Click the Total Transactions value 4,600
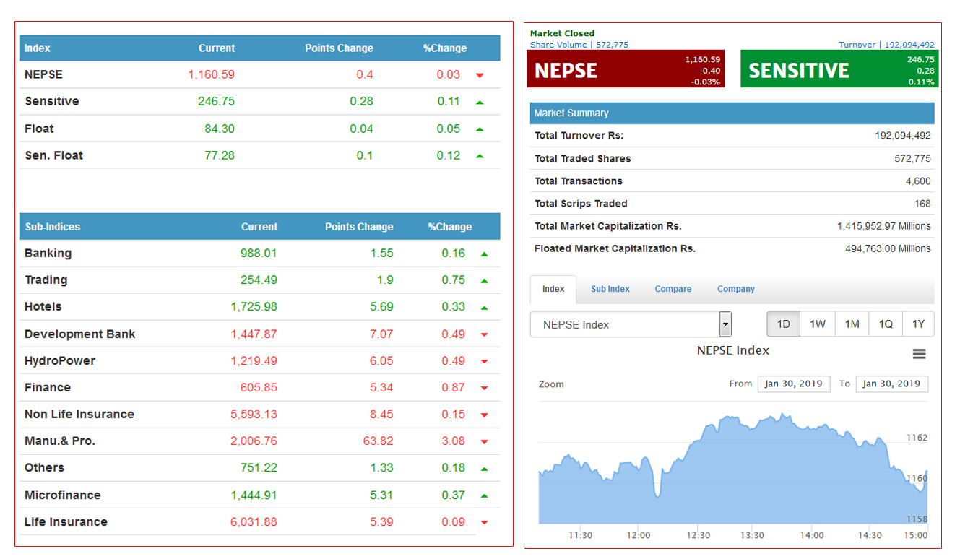 (x=918, y=181)
